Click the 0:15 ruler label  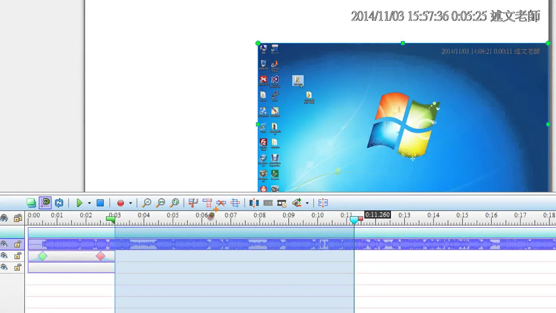pos(462,215)
